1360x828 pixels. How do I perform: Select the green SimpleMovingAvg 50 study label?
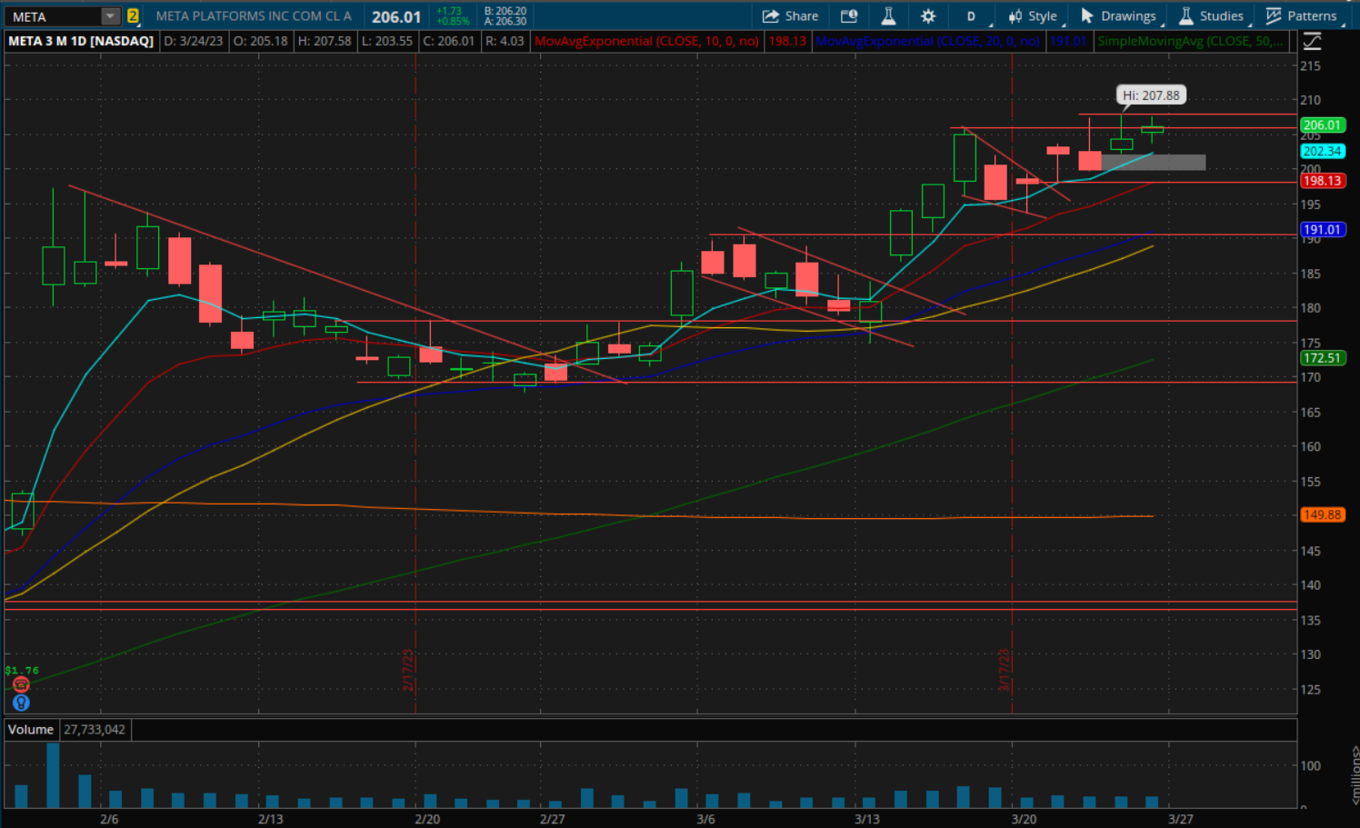1191,41
